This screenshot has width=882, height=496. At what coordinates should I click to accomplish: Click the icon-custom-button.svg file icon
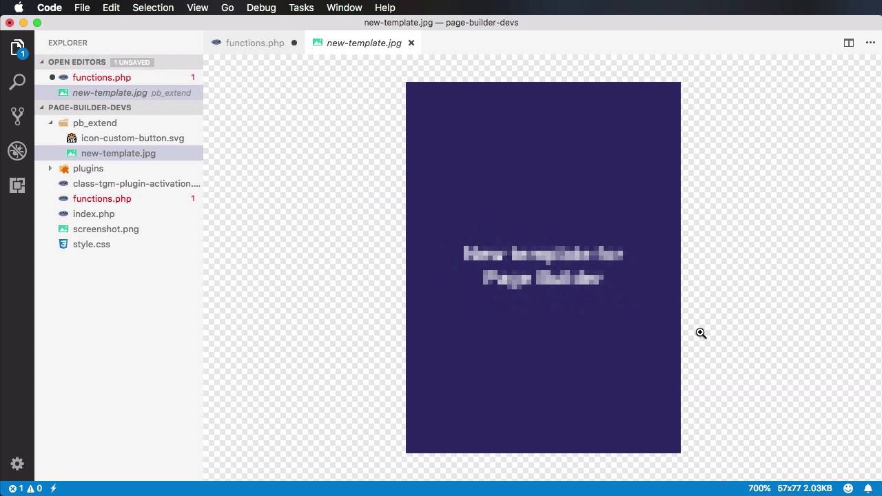tap(72, 138)
